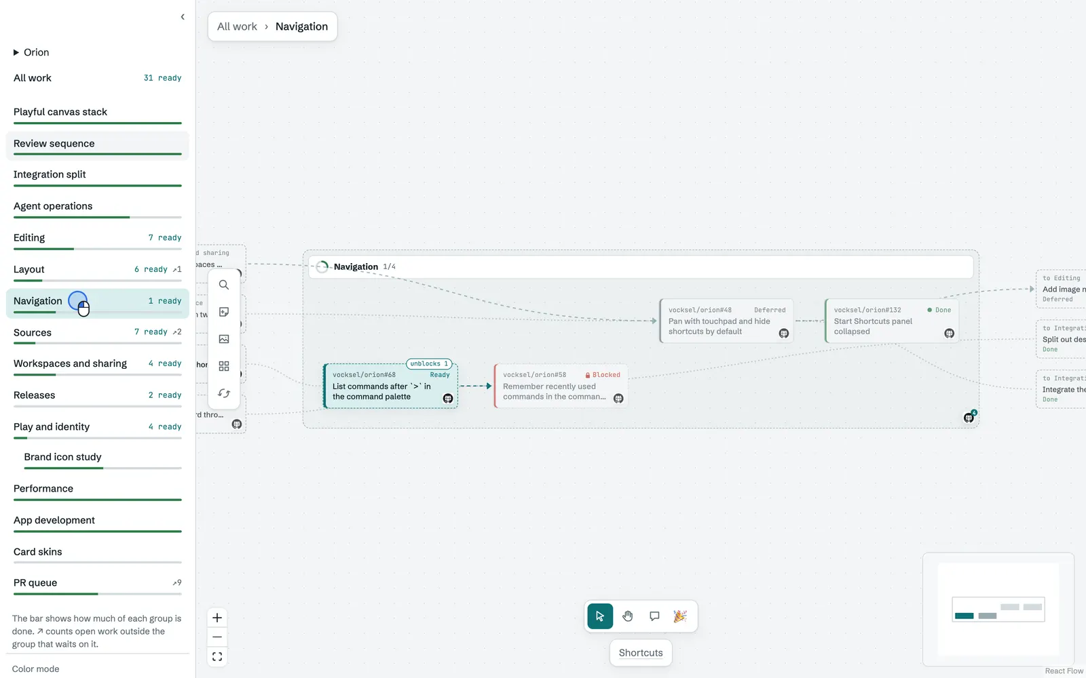This screenshot has height=678, width=1086.
Task: Select the grid layout icon
Action: pyautogui.click(x=224, y=366)
